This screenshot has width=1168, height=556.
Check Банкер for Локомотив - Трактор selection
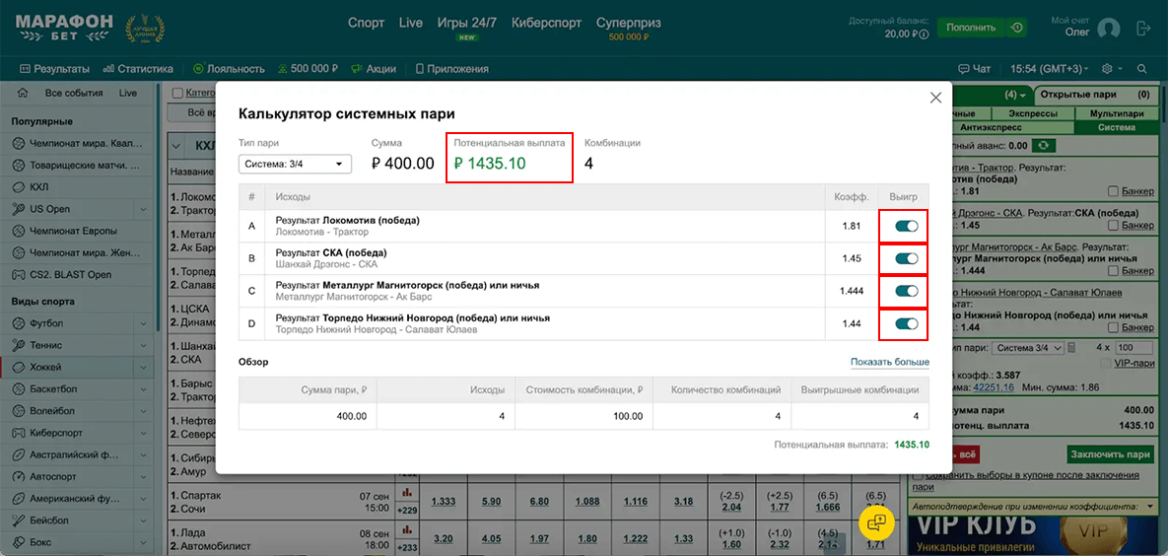click(1114, 190)
